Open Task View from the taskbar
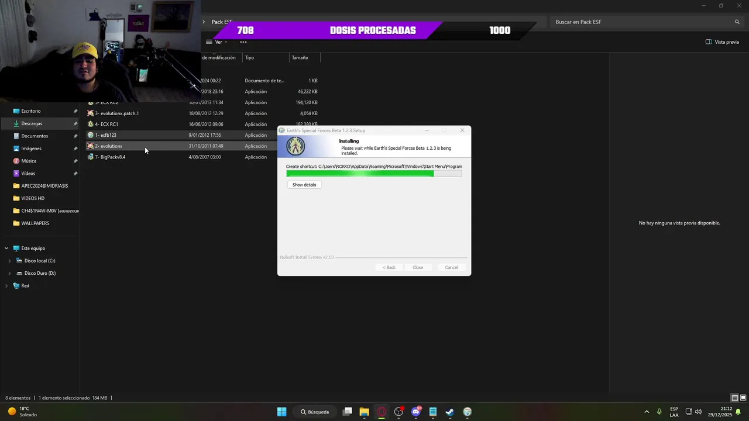Screen dimensions: 749x421 (x=347, y=412)
